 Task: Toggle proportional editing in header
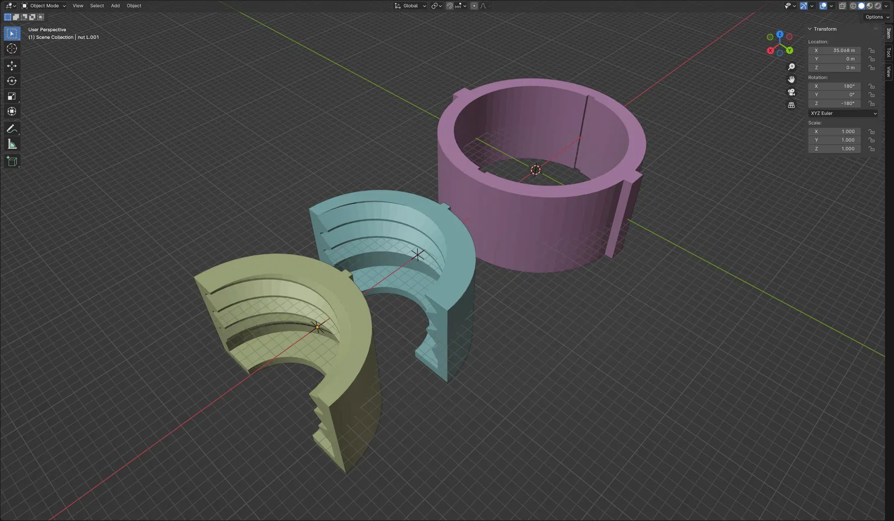point(474,6)
